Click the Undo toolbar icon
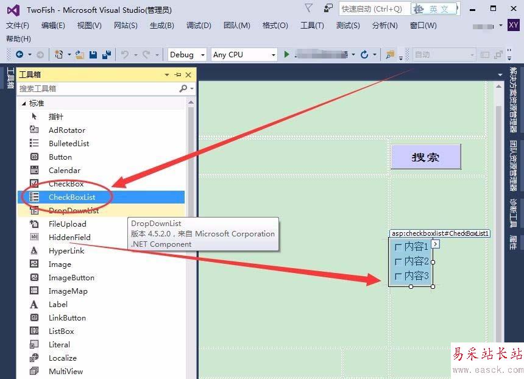The image size is (524, 379). 125,54
